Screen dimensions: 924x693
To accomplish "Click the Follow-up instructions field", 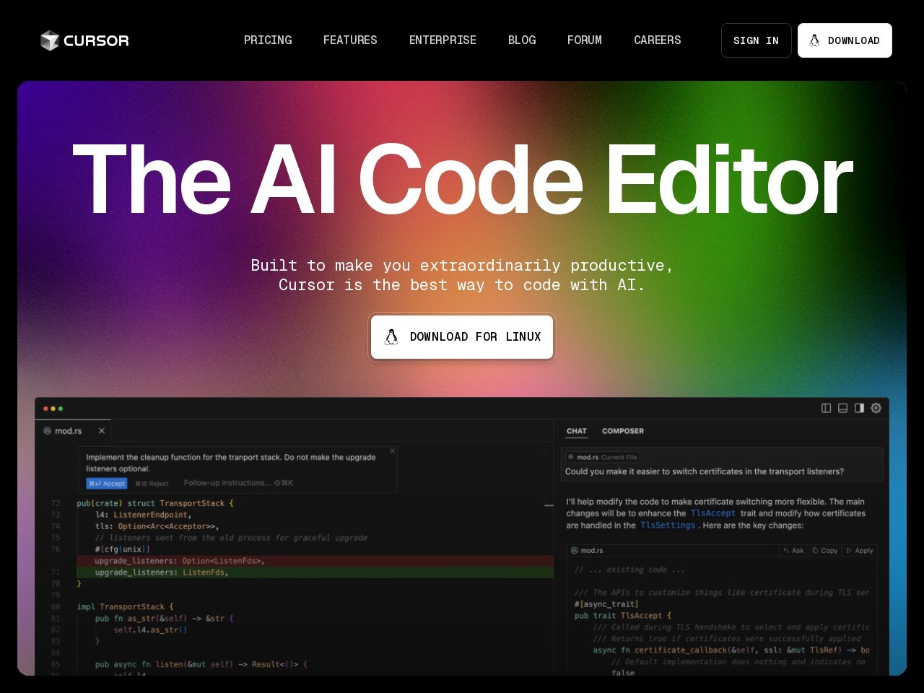I will 238,483.
